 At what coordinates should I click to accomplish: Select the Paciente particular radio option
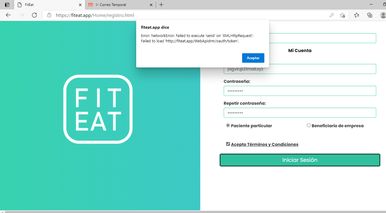tap(228, 125)
